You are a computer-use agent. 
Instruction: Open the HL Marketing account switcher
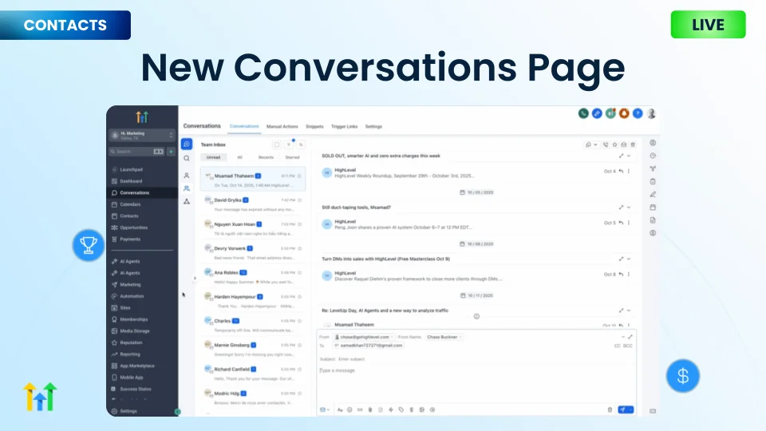pos(142,136)
